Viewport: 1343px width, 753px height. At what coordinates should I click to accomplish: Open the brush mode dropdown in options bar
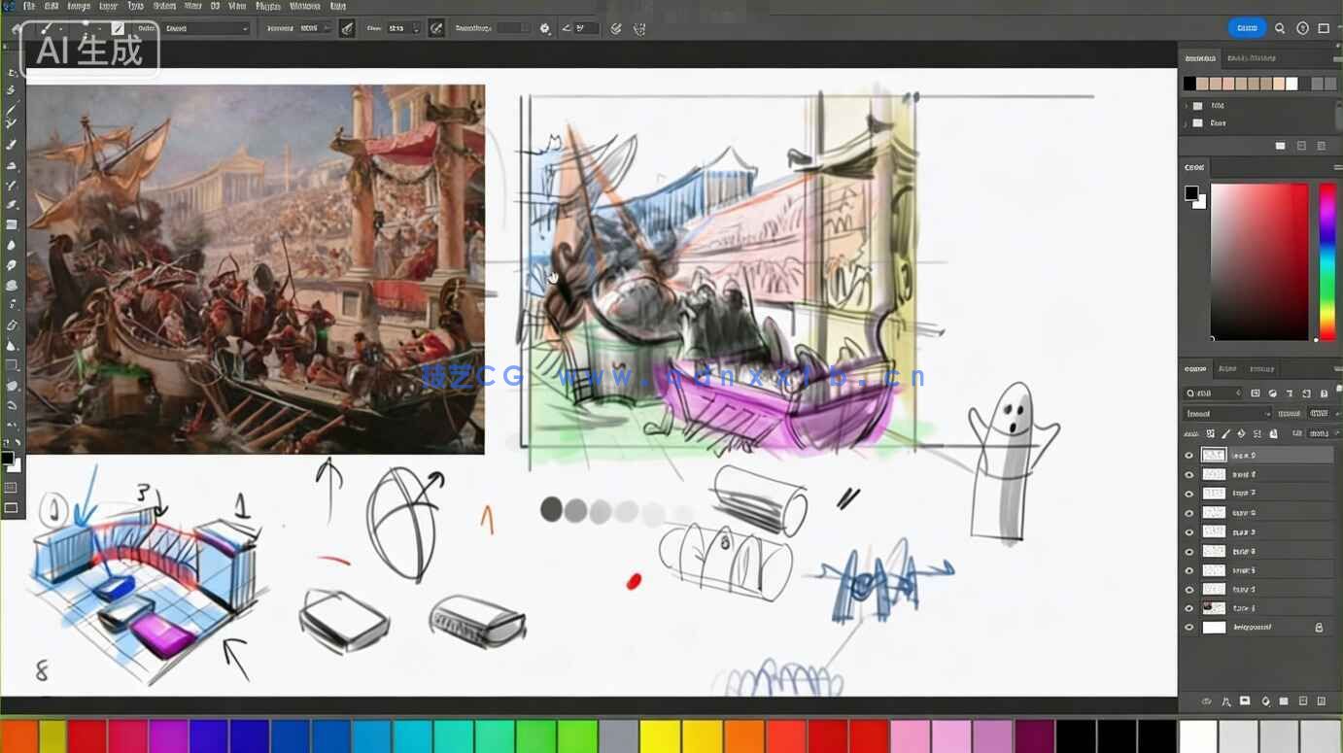(x=206, y=29)
